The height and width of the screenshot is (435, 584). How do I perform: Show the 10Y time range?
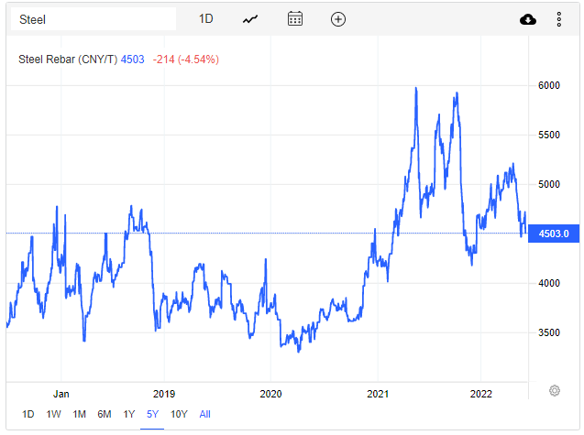click(178, 414)
